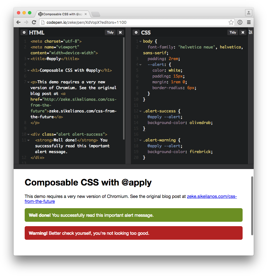Close the HTML editor panel
This screenshot has height=276, width=267.
click(x=120, y=32)
